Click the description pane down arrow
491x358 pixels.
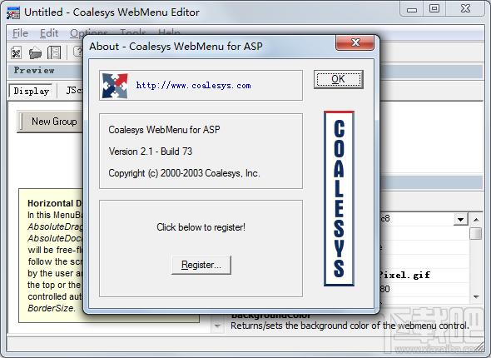[x=217, y=326]
